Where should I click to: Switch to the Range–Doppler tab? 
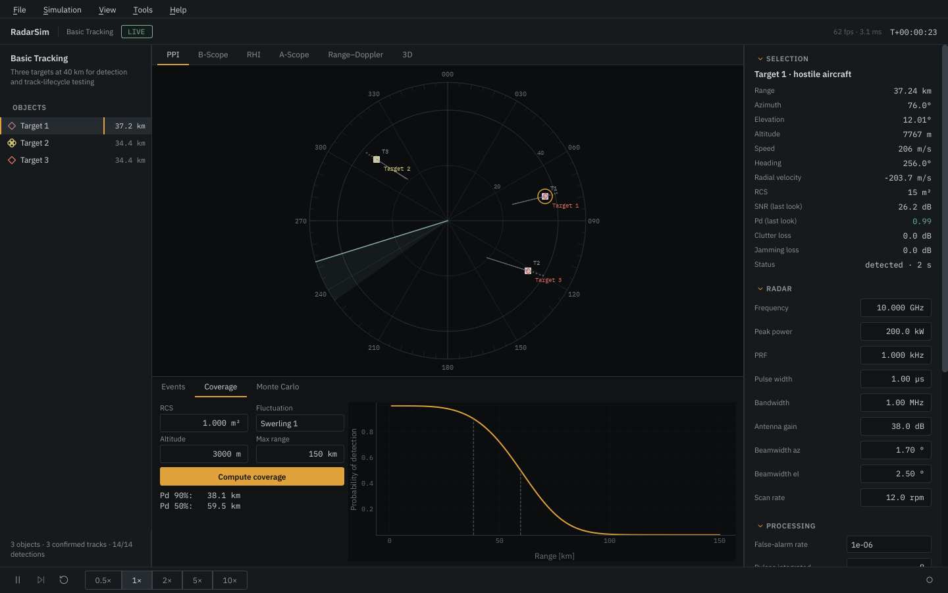tap(355, 55)
